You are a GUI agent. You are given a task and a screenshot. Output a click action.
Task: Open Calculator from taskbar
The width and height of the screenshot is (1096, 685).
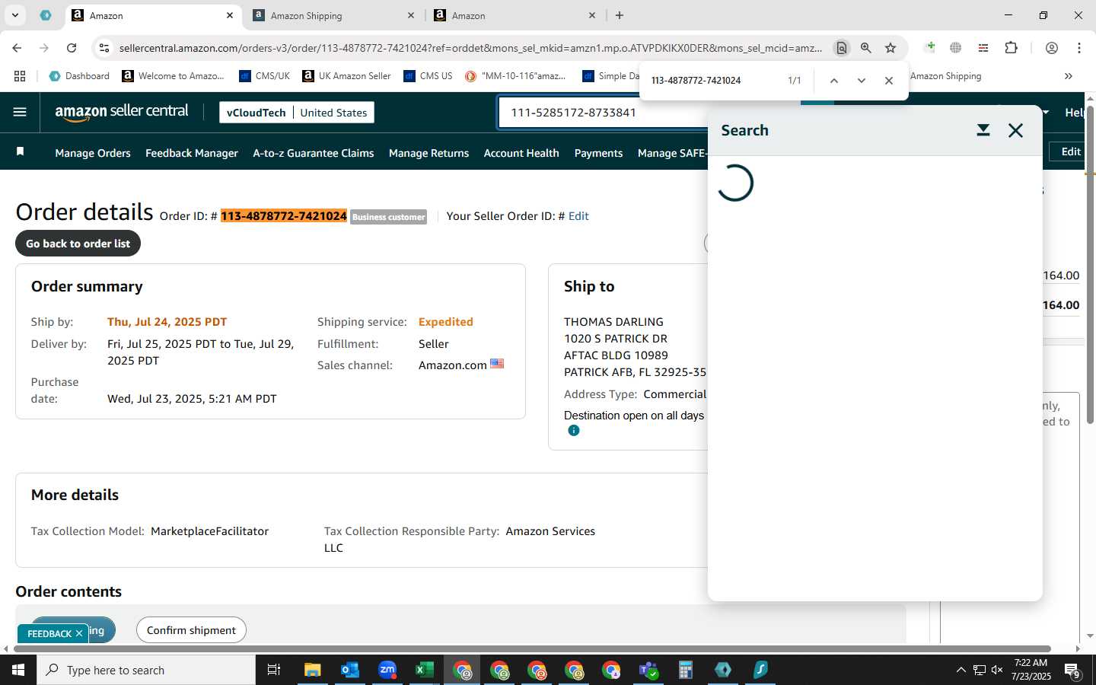(686, 670)
